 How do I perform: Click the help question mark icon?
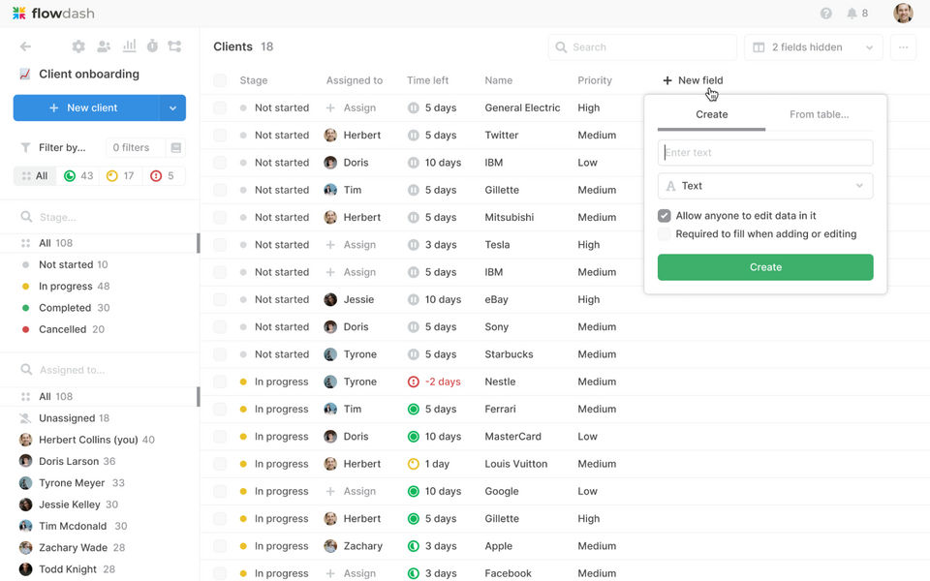pos(825,13)
